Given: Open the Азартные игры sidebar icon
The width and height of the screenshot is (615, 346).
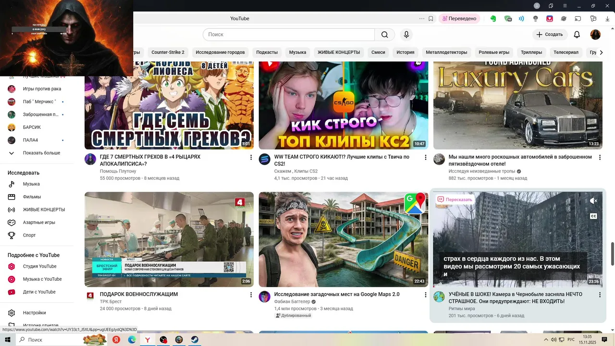Looking at the screenshot, I should (12, 222).
